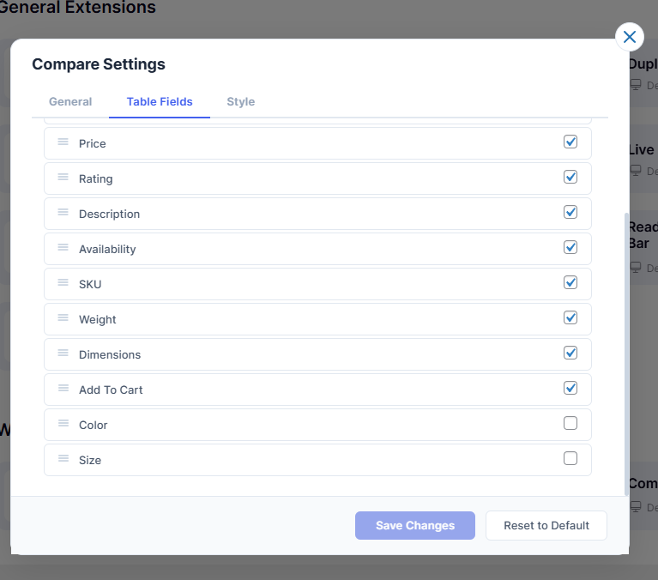Enable the Size field checkbox
The height and width of the screenshot is (580, 658).
click(x=570, y=458)
